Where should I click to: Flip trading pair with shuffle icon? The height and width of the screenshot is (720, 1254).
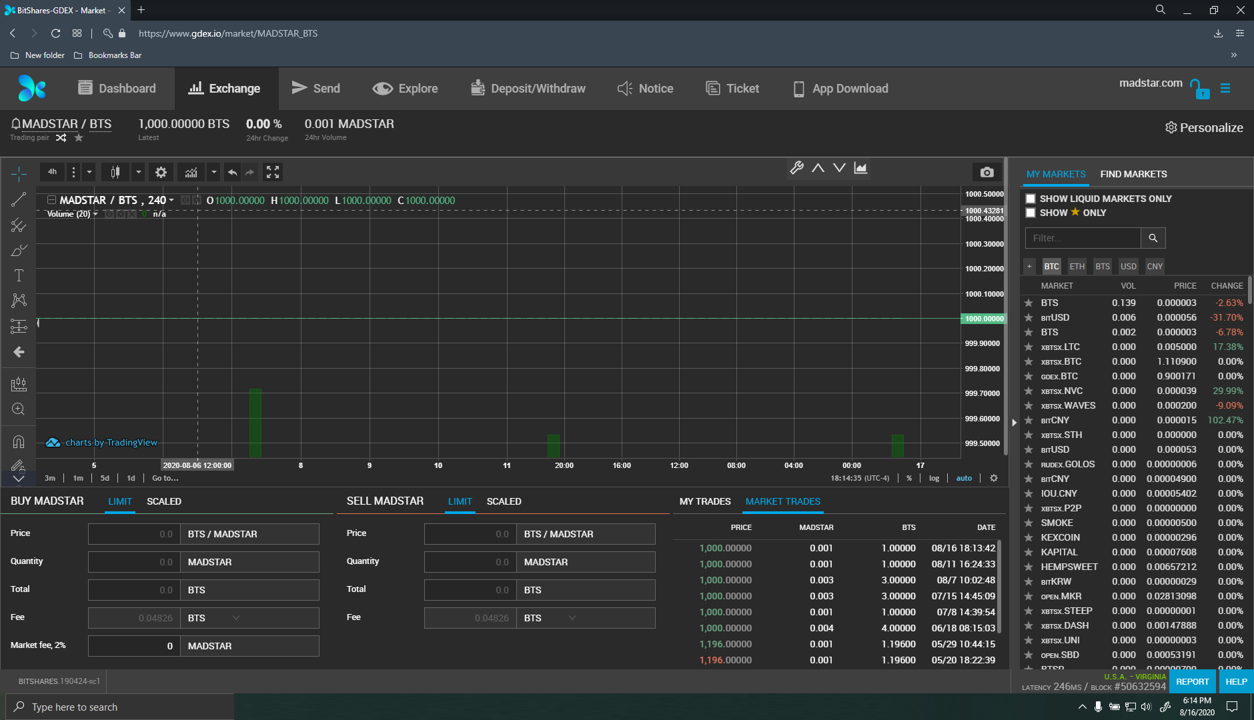[61, 138]
